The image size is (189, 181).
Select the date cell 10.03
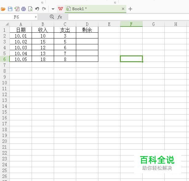[21, 47]
